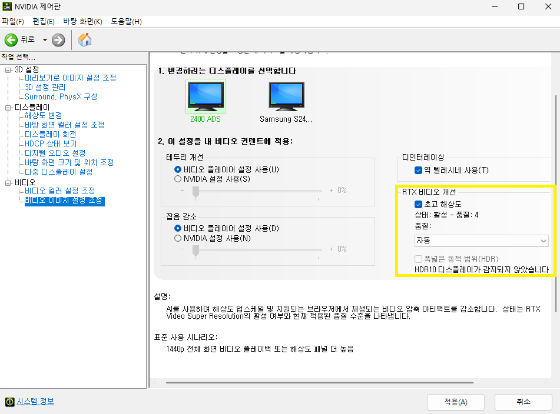Screen dimensions: 560x414
Task: Select NVIDIA 설정 사용(S) for edge enhancement
Action: (178, 179)
